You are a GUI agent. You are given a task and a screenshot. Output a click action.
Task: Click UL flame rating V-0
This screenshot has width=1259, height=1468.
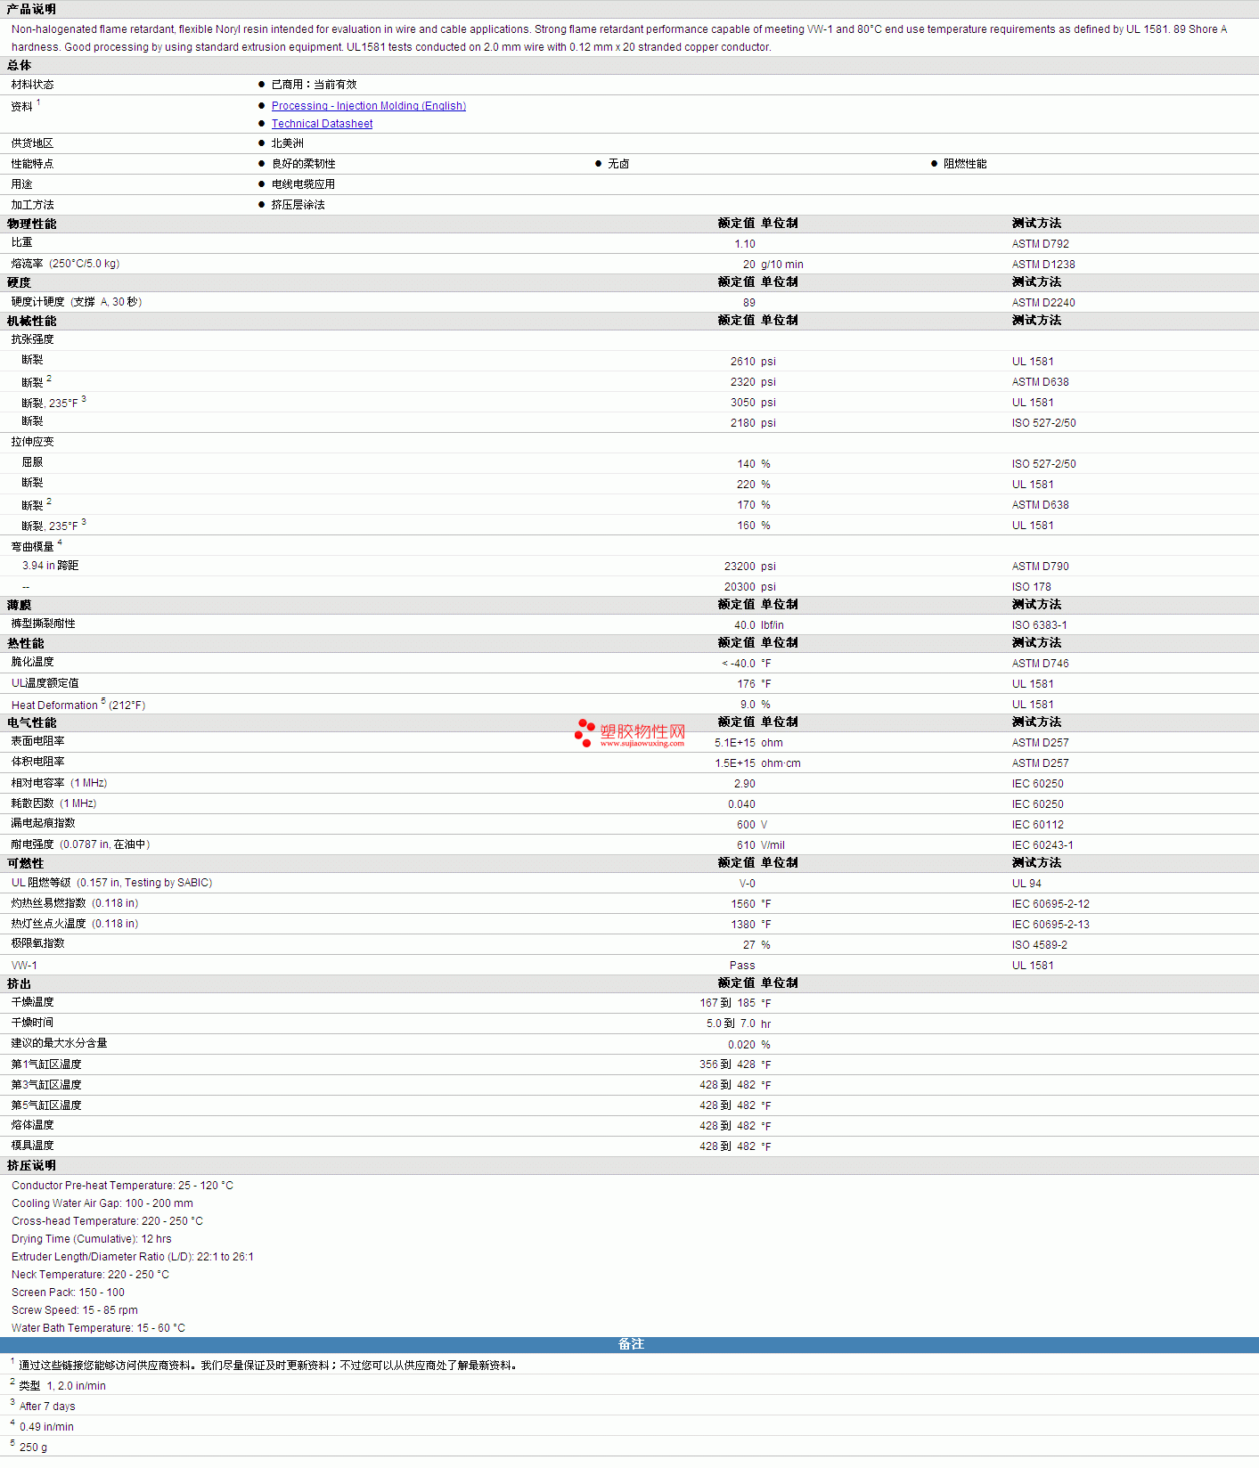[747, 884]
